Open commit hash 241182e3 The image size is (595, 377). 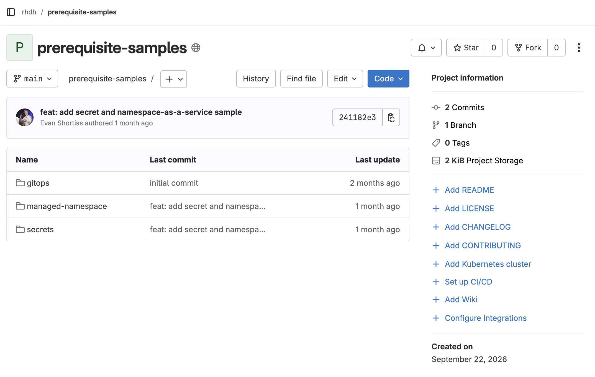(x=358, y=117)
